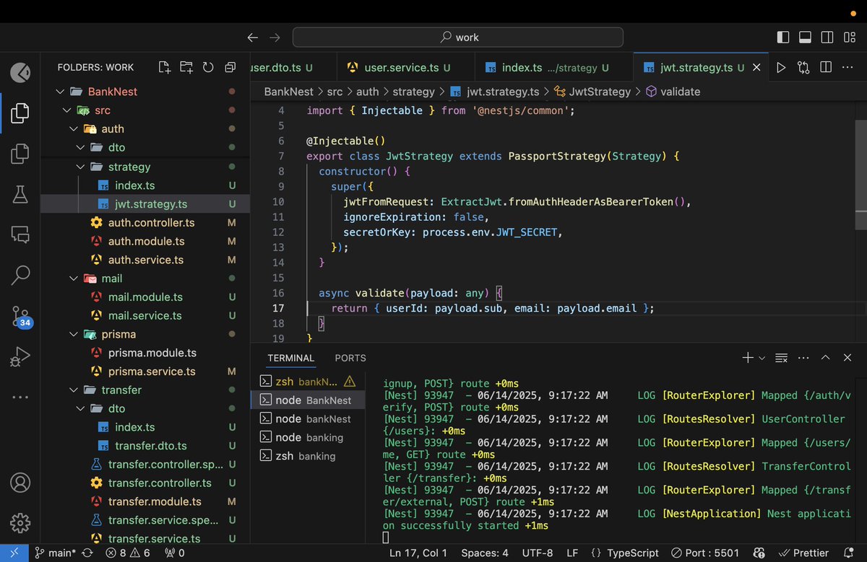Open changes compare icon in editor toolbar
The width and height of the screenshot is (867, 562).
tap(803, 67)
